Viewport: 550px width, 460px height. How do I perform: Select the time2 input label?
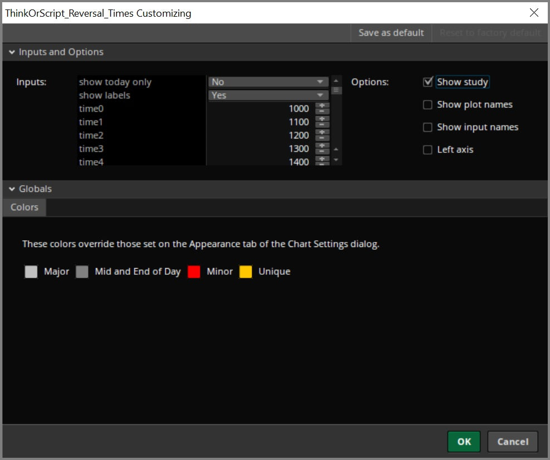click(x=91, y=135)
